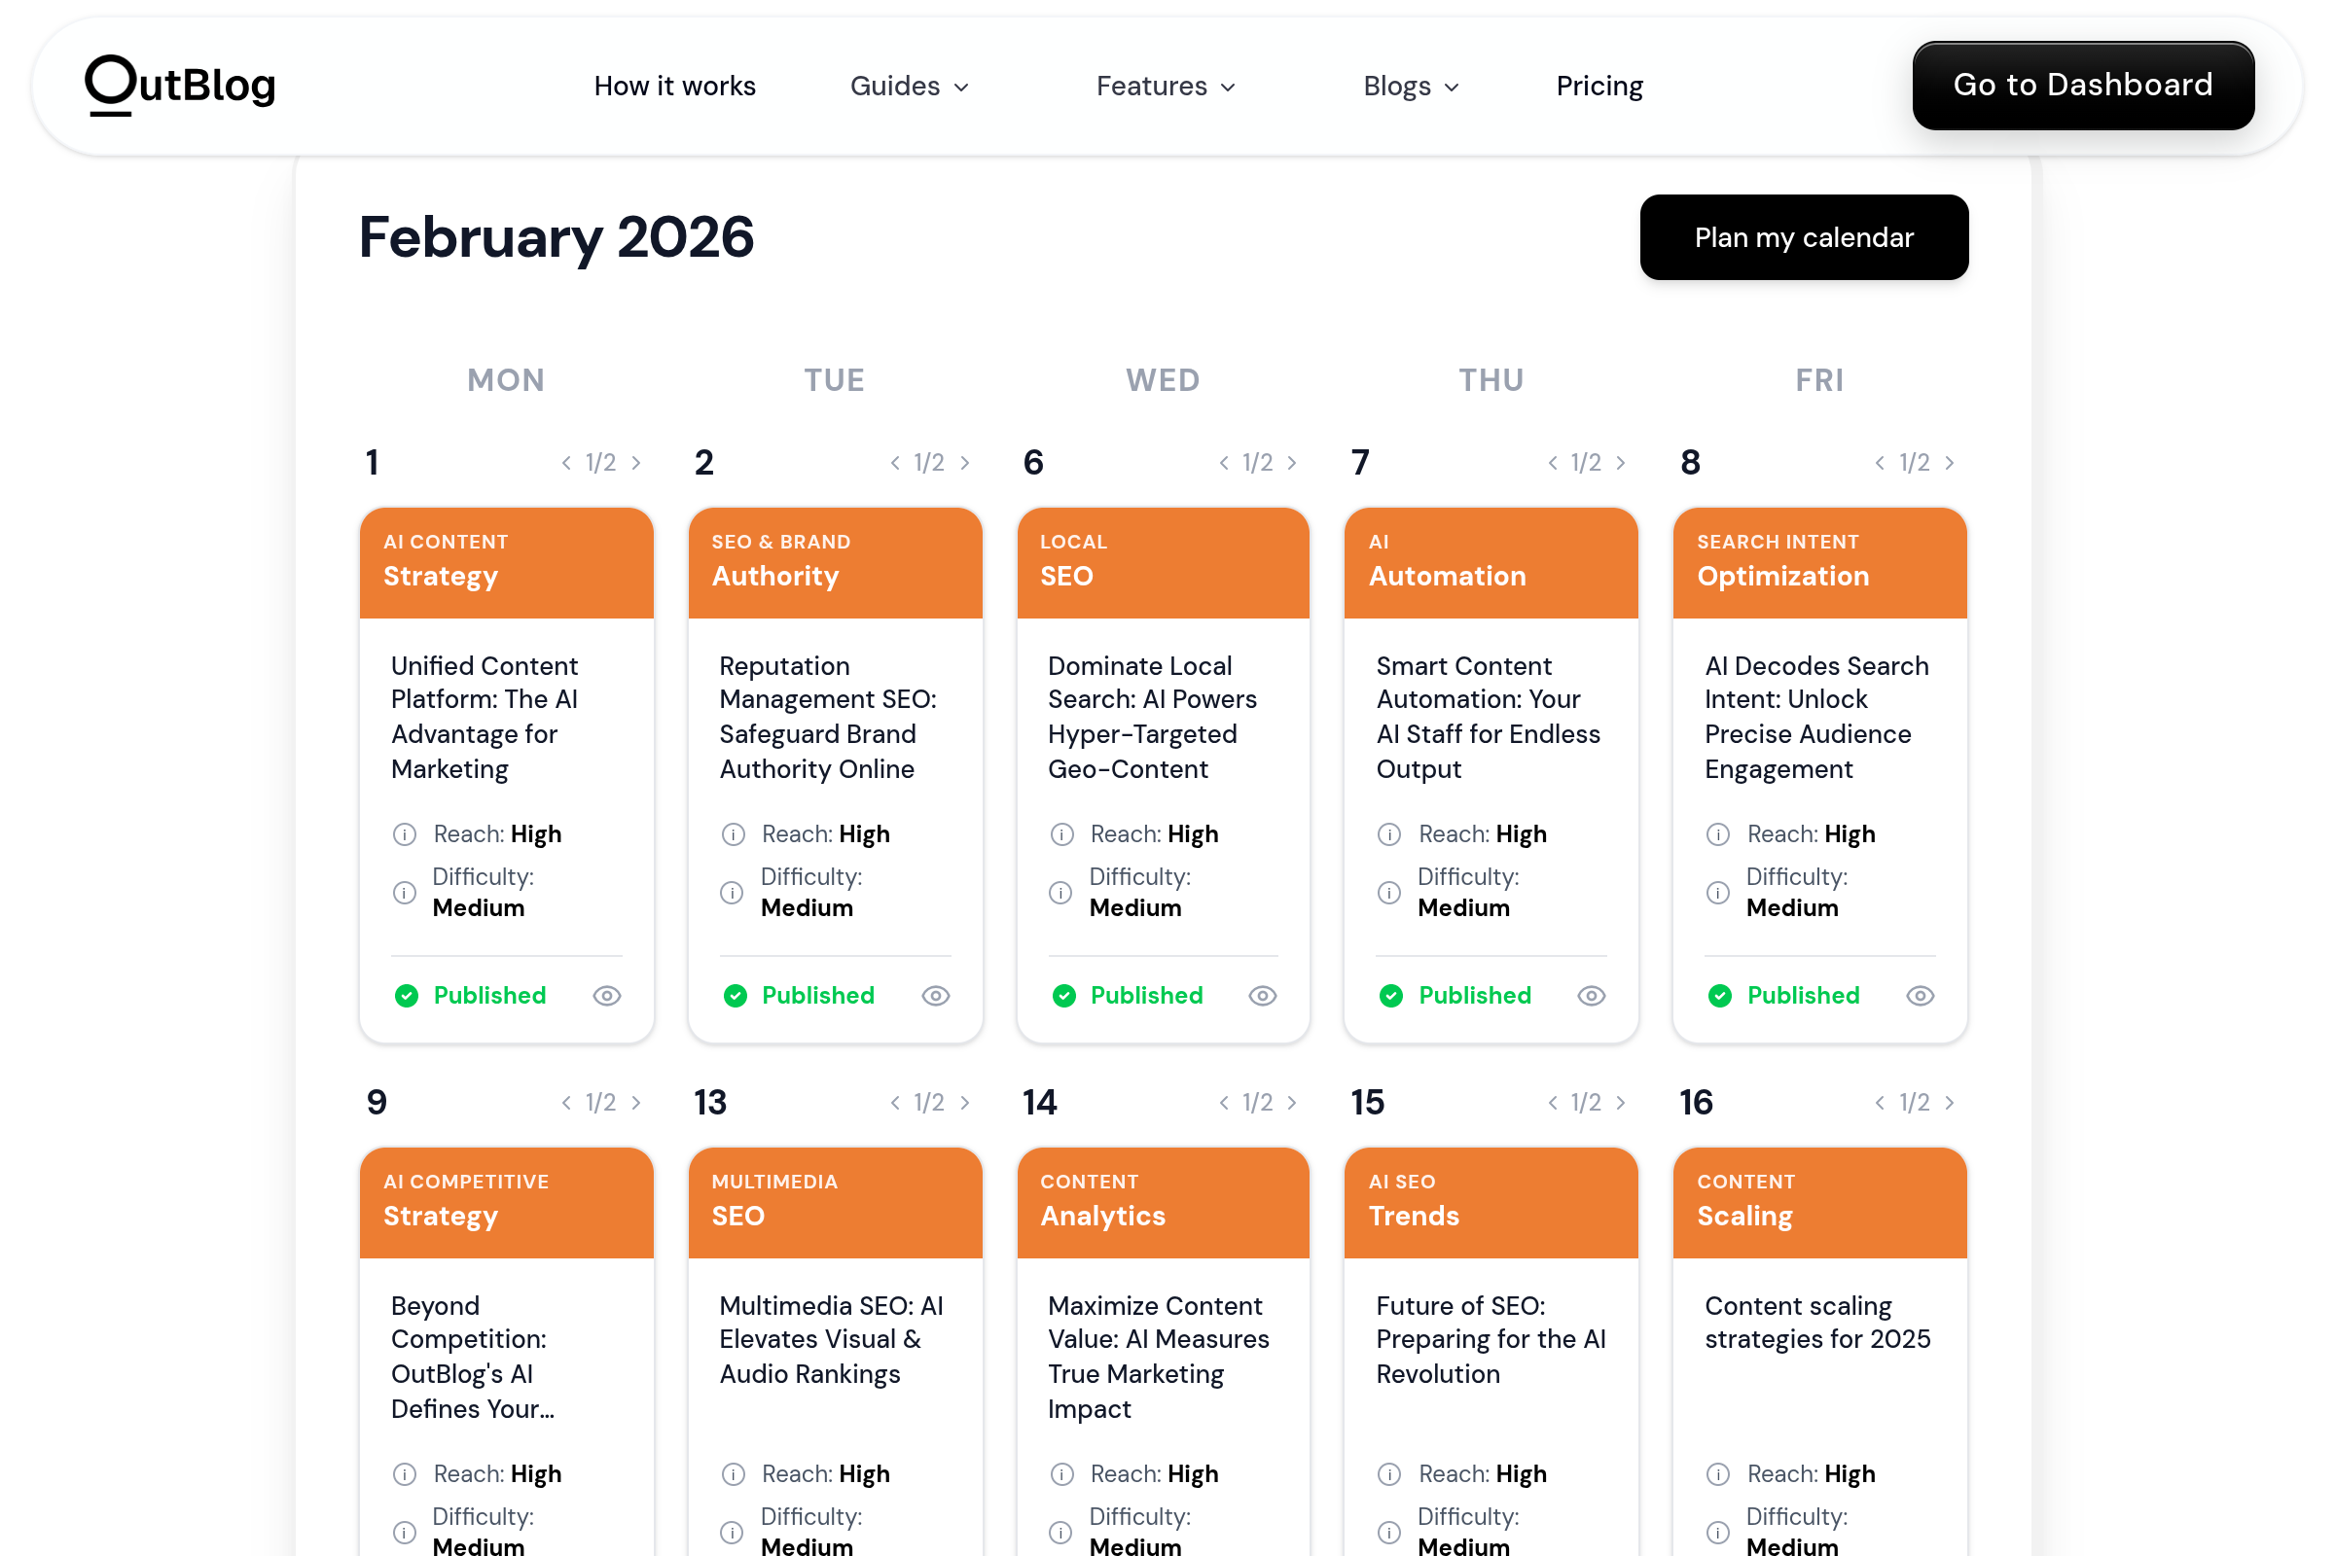Click the Published checkmark icon on February 6
Screen dimensions: 2335x1556
click(1063, 995)
